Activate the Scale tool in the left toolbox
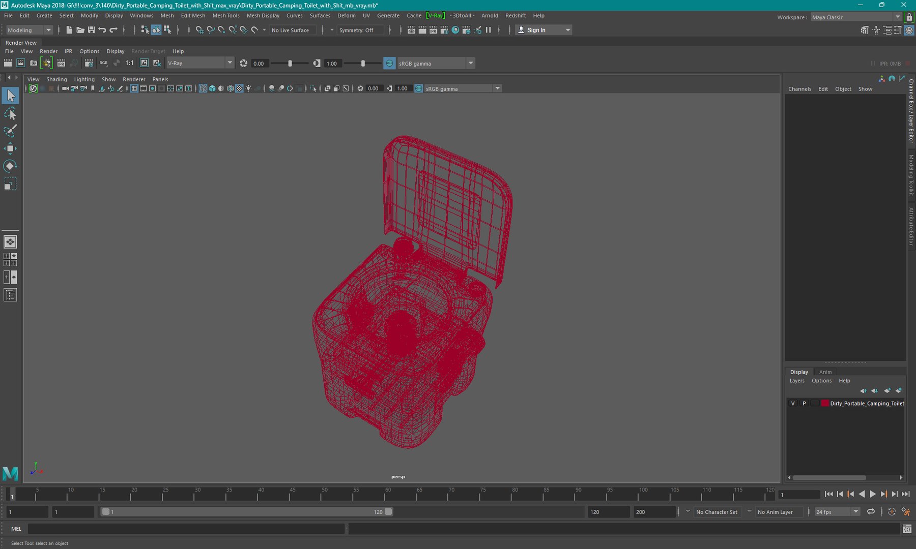Screen dimensions: 916x549 10,184
